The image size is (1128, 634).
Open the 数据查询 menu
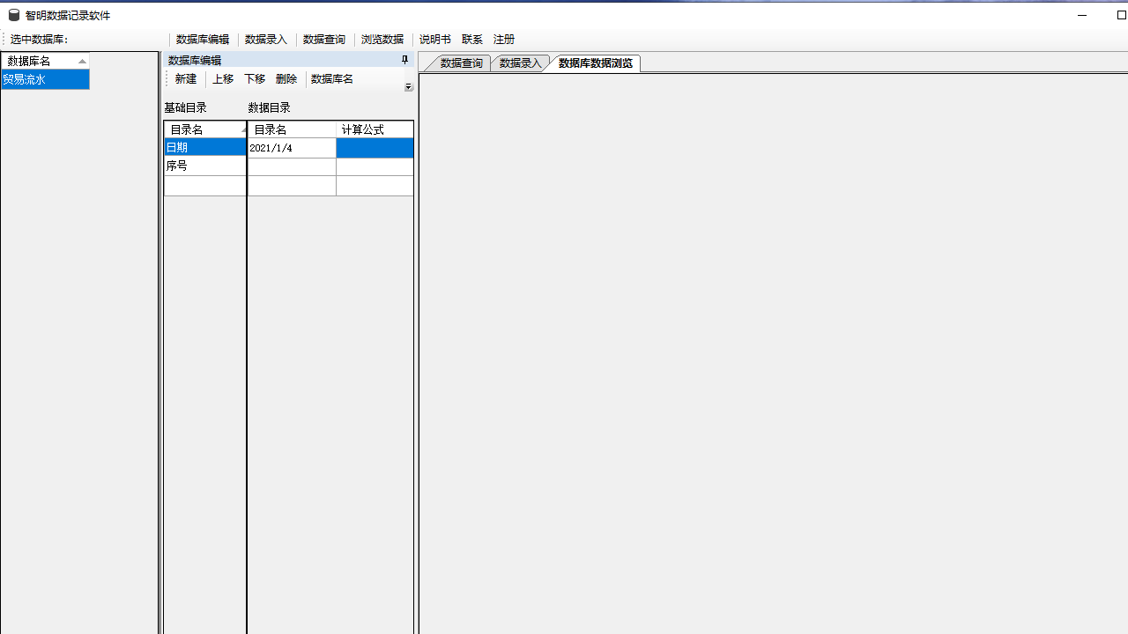tap(324, 40)
